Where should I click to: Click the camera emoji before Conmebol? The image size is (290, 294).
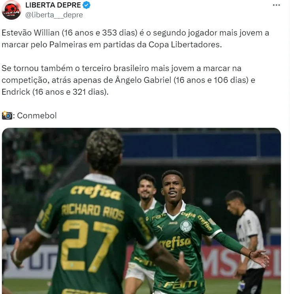pos(7,115)
